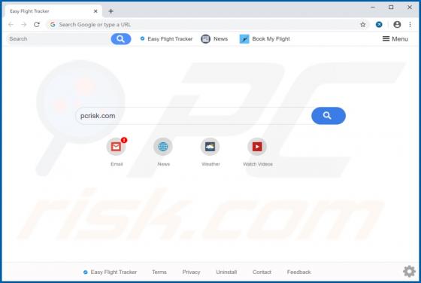The width and height of the screenshot is (421, 283).
Task: Click the browser forward arrow
Action: coord(23,25)
